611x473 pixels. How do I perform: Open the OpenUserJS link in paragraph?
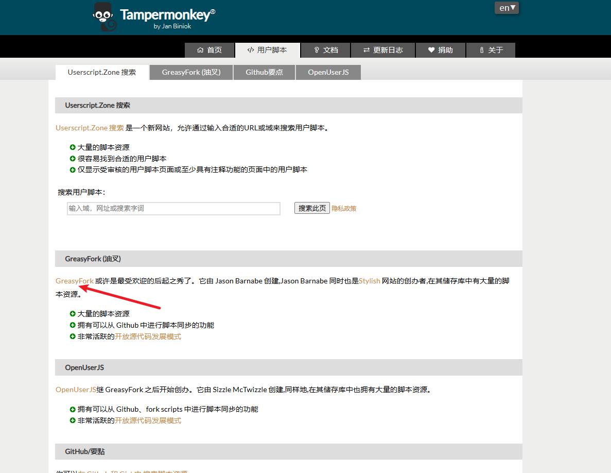(76, 390)
